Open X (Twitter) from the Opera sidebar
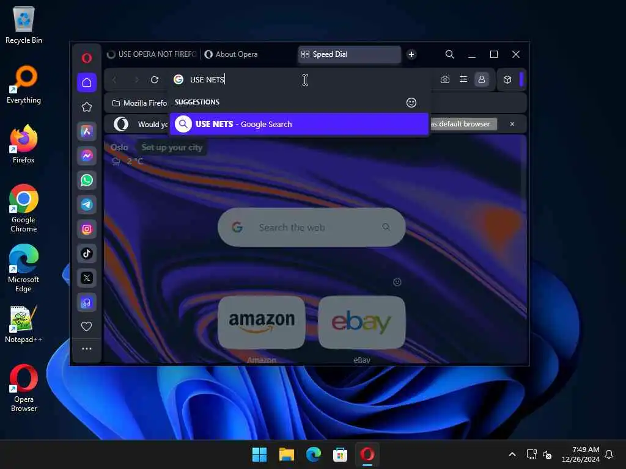 87,278
